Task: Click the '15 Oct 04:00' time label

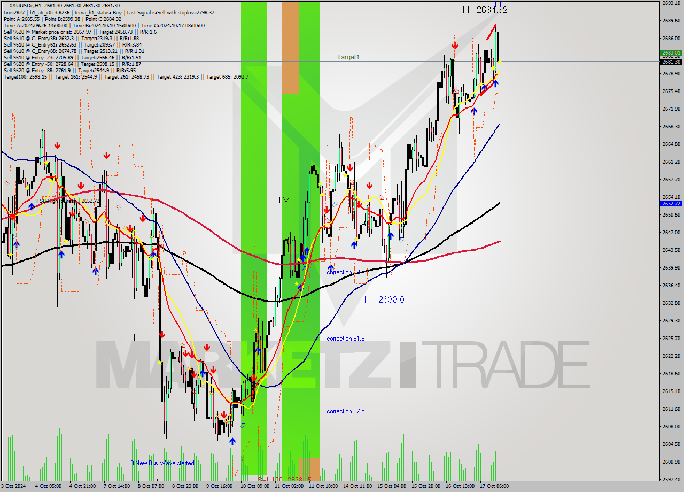Action: (391, 486)
